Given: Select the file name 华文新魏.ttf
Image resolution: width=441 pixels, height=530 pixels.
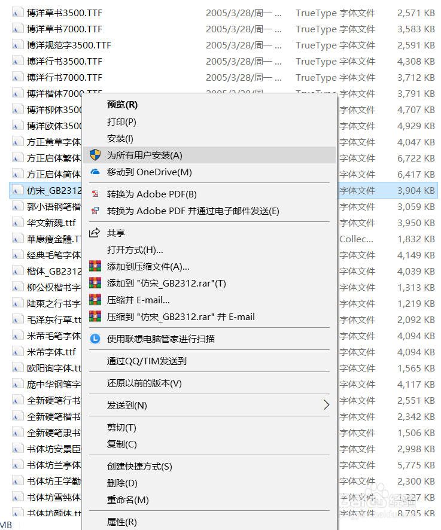Looking at the screenshot, I should point(51,223).
